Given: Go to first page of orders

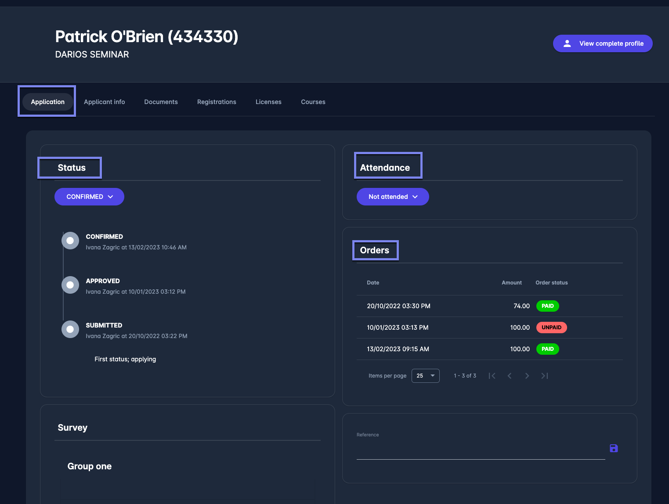Looking at the screenshot, I should pyautogui.click(x=492, y=376).
